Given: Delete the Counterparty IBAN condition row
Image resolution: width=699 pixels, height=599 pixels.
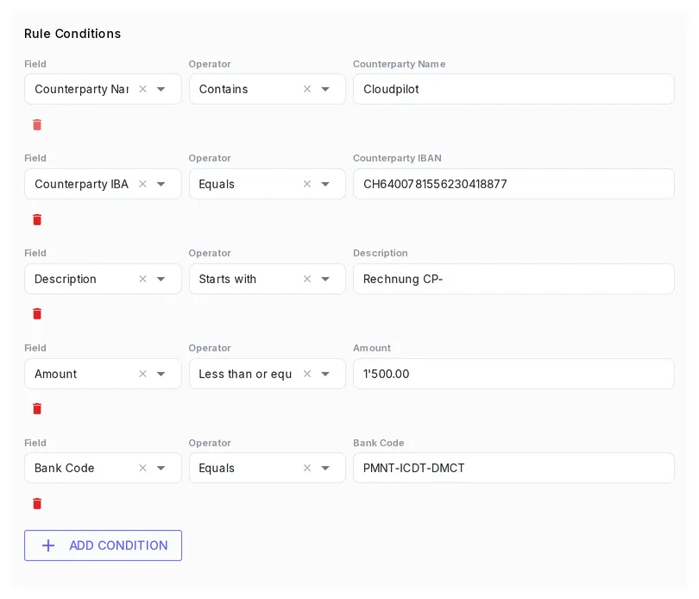Looking at the screenshot, I should [x=37, y=219].
